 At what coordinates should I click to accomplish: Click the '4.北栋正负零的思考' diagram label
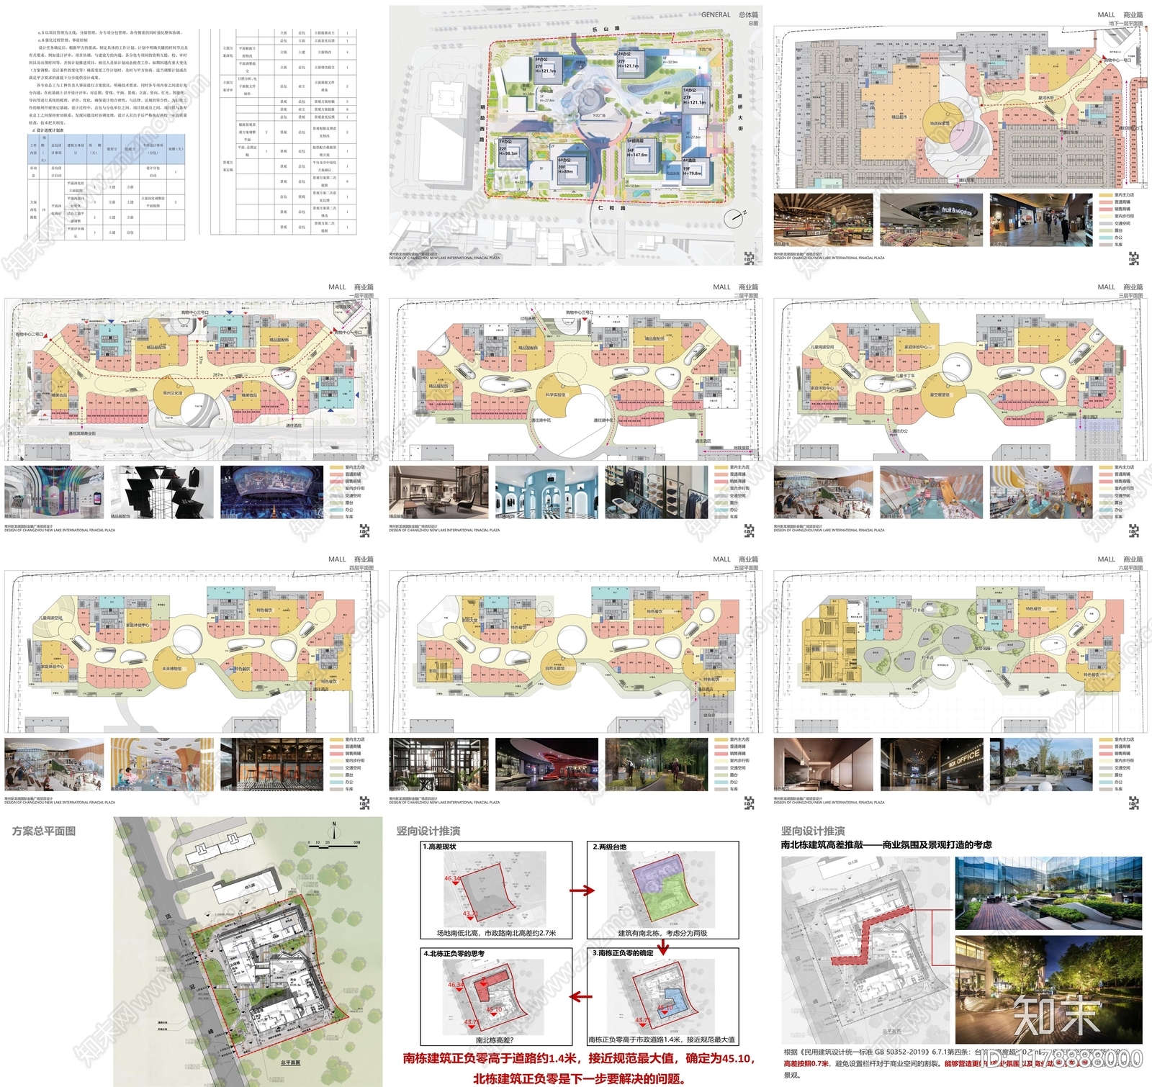(454, 953)
